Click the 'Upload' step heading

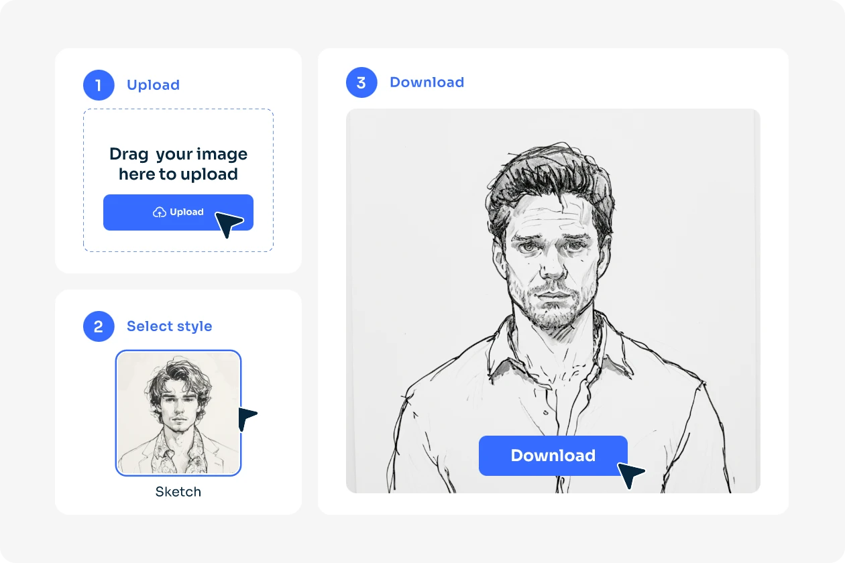[154, 85]
